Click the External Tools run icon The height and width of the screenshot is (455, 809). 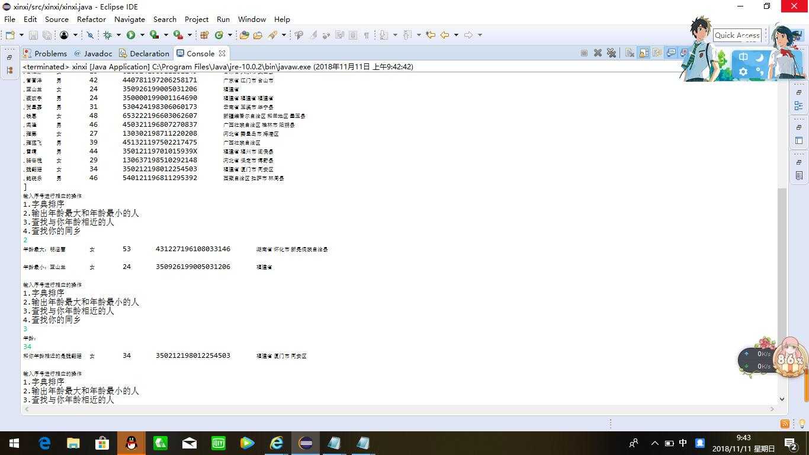(178, 35)
